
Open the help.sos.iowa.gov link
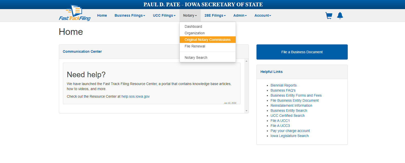135,96
